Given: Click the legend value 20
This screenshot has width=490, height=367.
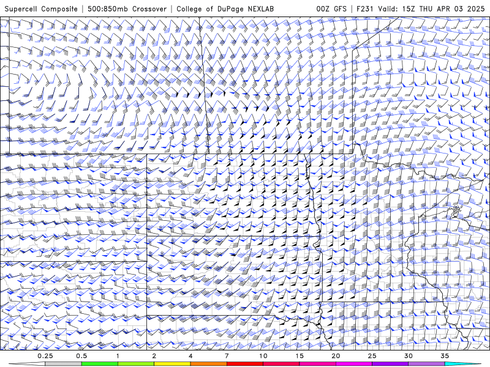Looking at the screenshot, I should pyautogui.click(x=336, y=356).
